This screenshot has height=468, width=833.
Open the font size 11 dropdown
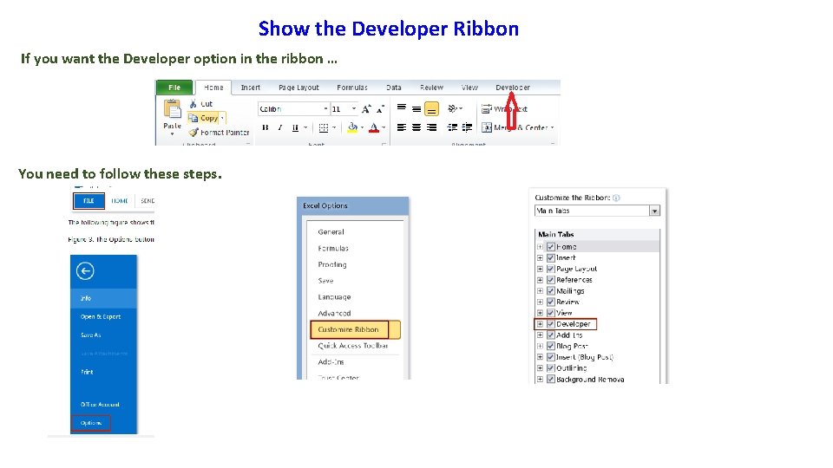click(x=354, y=109)
